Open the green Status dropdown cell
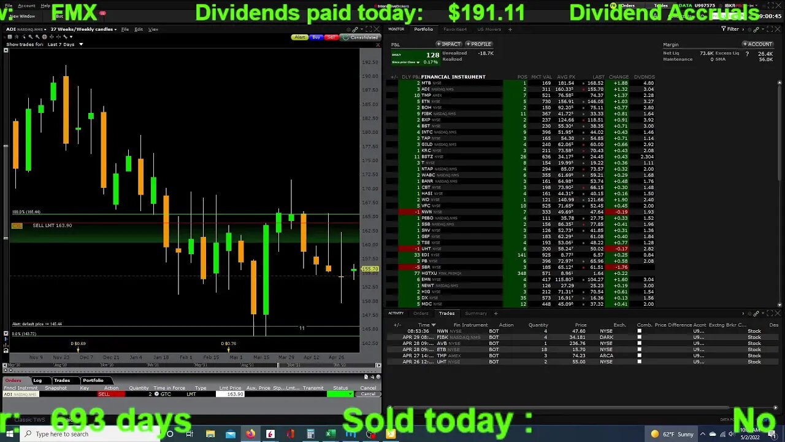 click(340, 394)
